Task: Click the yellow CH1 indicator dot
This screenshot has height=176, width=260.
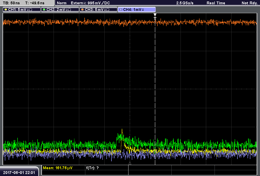Action: [6, 10]
